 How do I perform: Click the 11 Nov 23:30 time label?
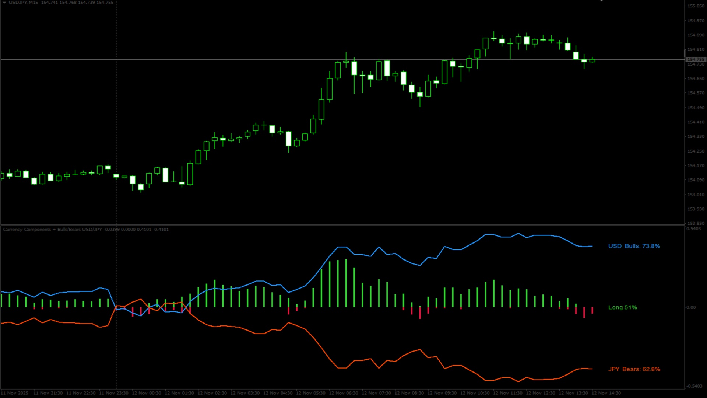click(113, 393)
